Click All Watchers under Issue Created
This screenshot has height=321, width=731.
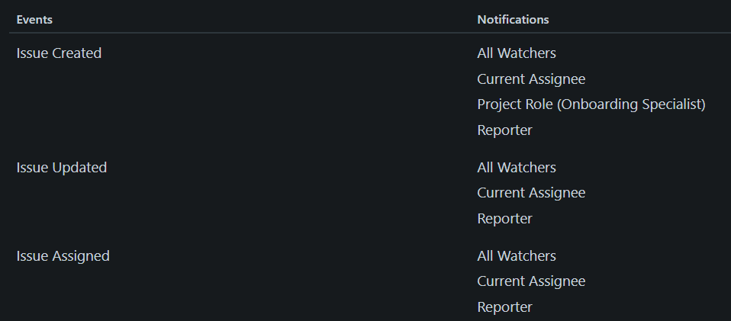[517, 53]
